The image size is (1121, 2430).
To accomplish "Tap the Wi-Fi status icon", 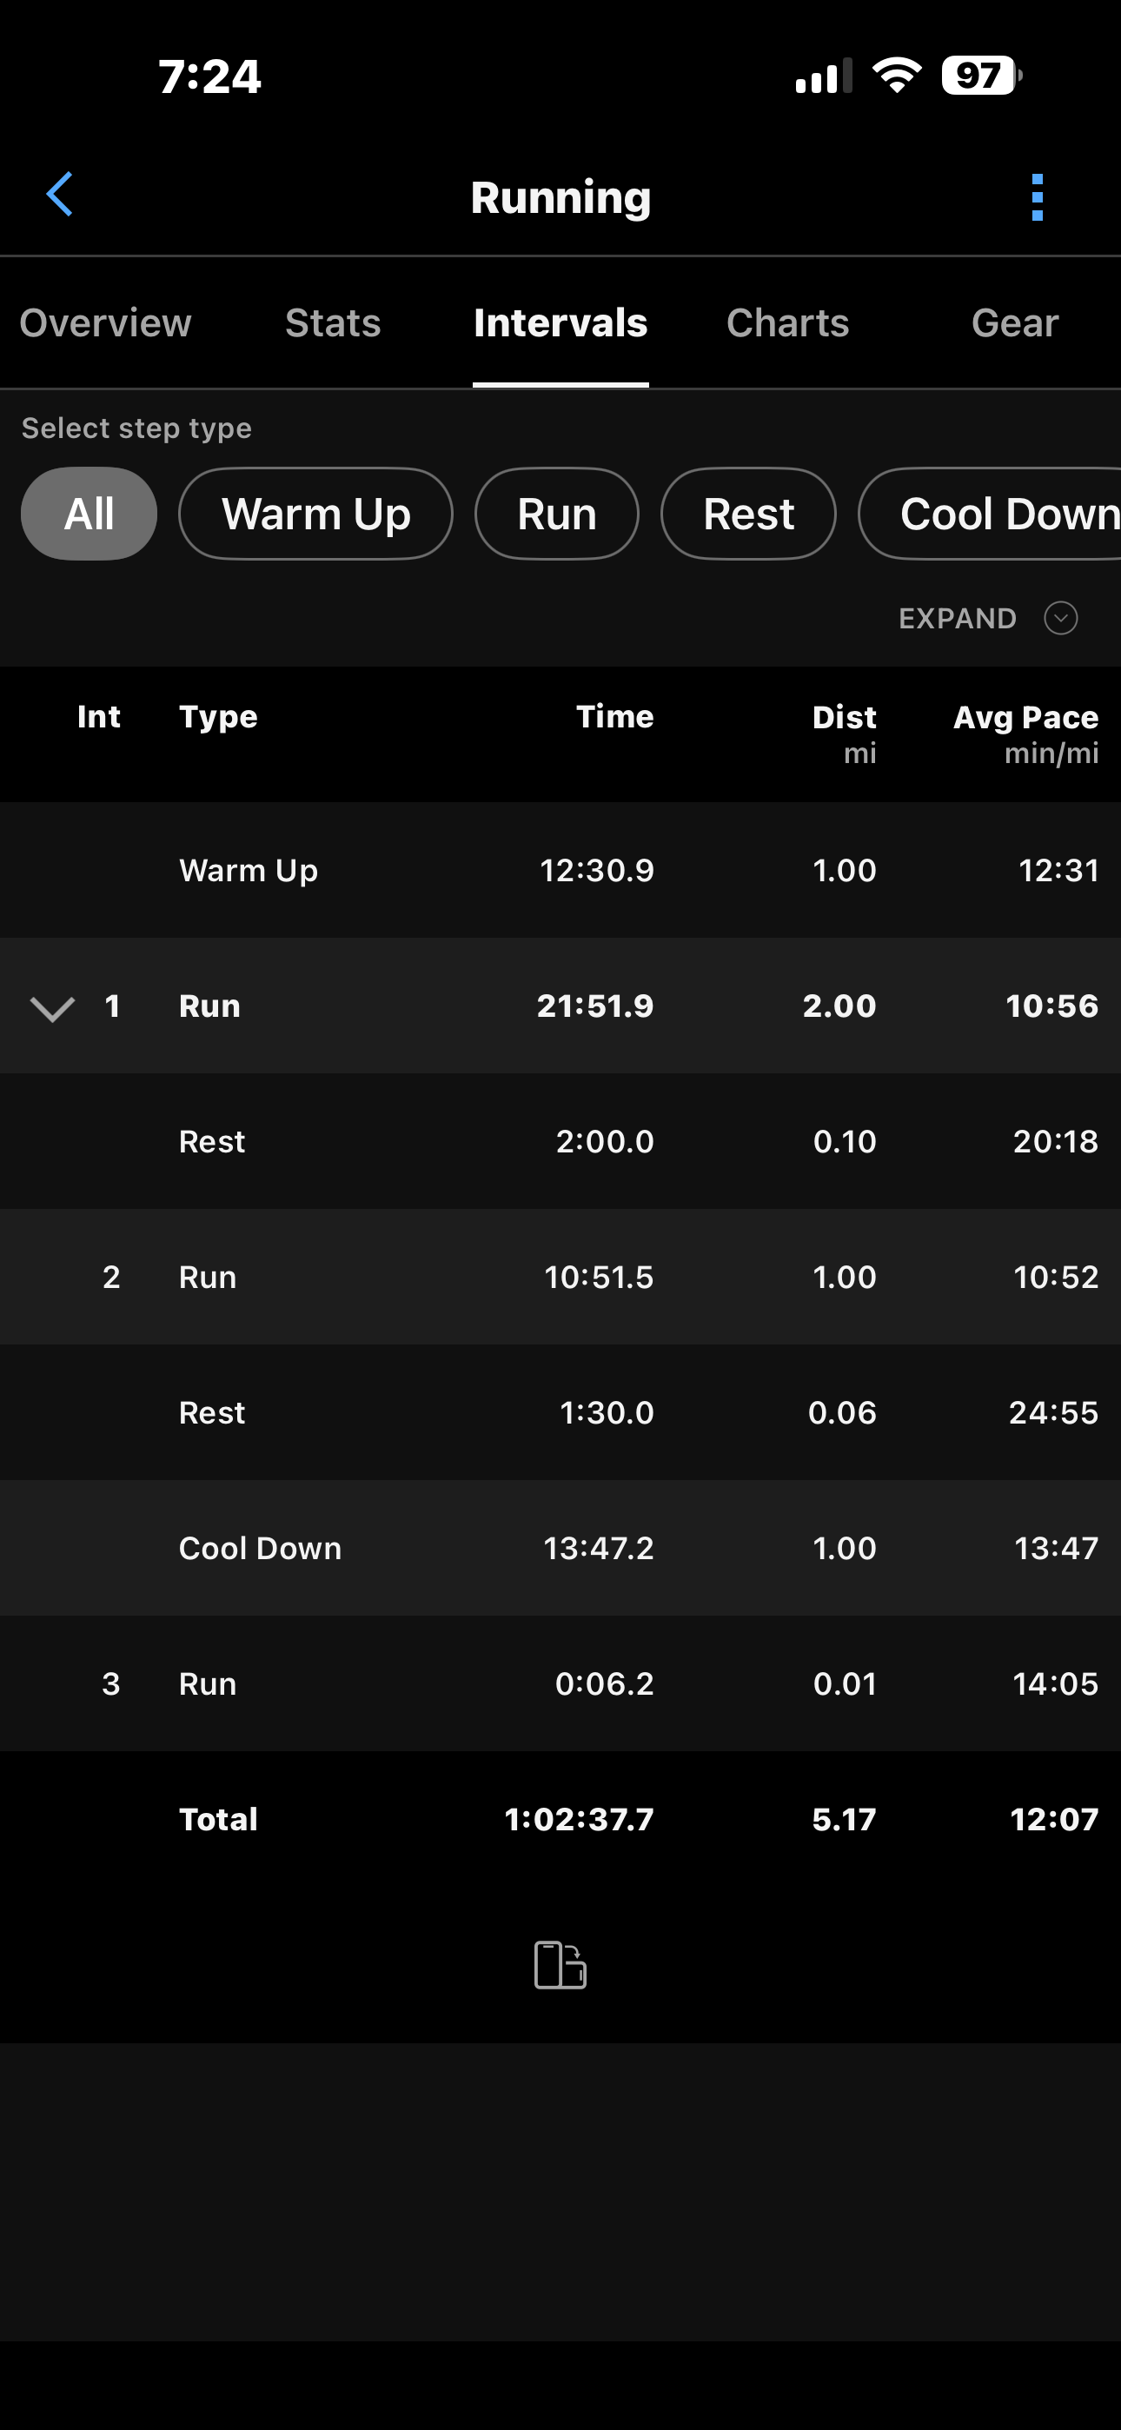I will pyautogui.click(x=897, y=76).
